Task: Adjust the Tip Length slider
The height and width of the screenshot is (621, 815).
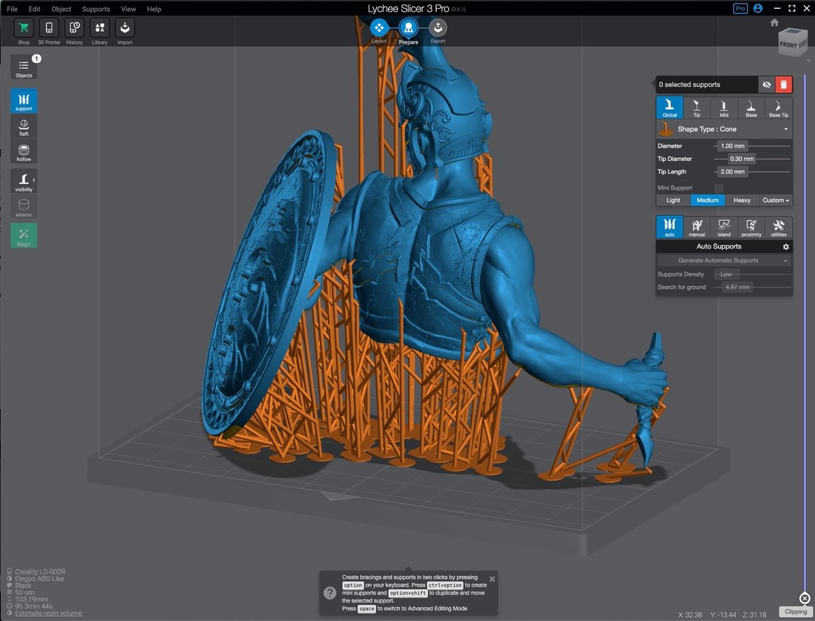Action: tap(754, 172)
